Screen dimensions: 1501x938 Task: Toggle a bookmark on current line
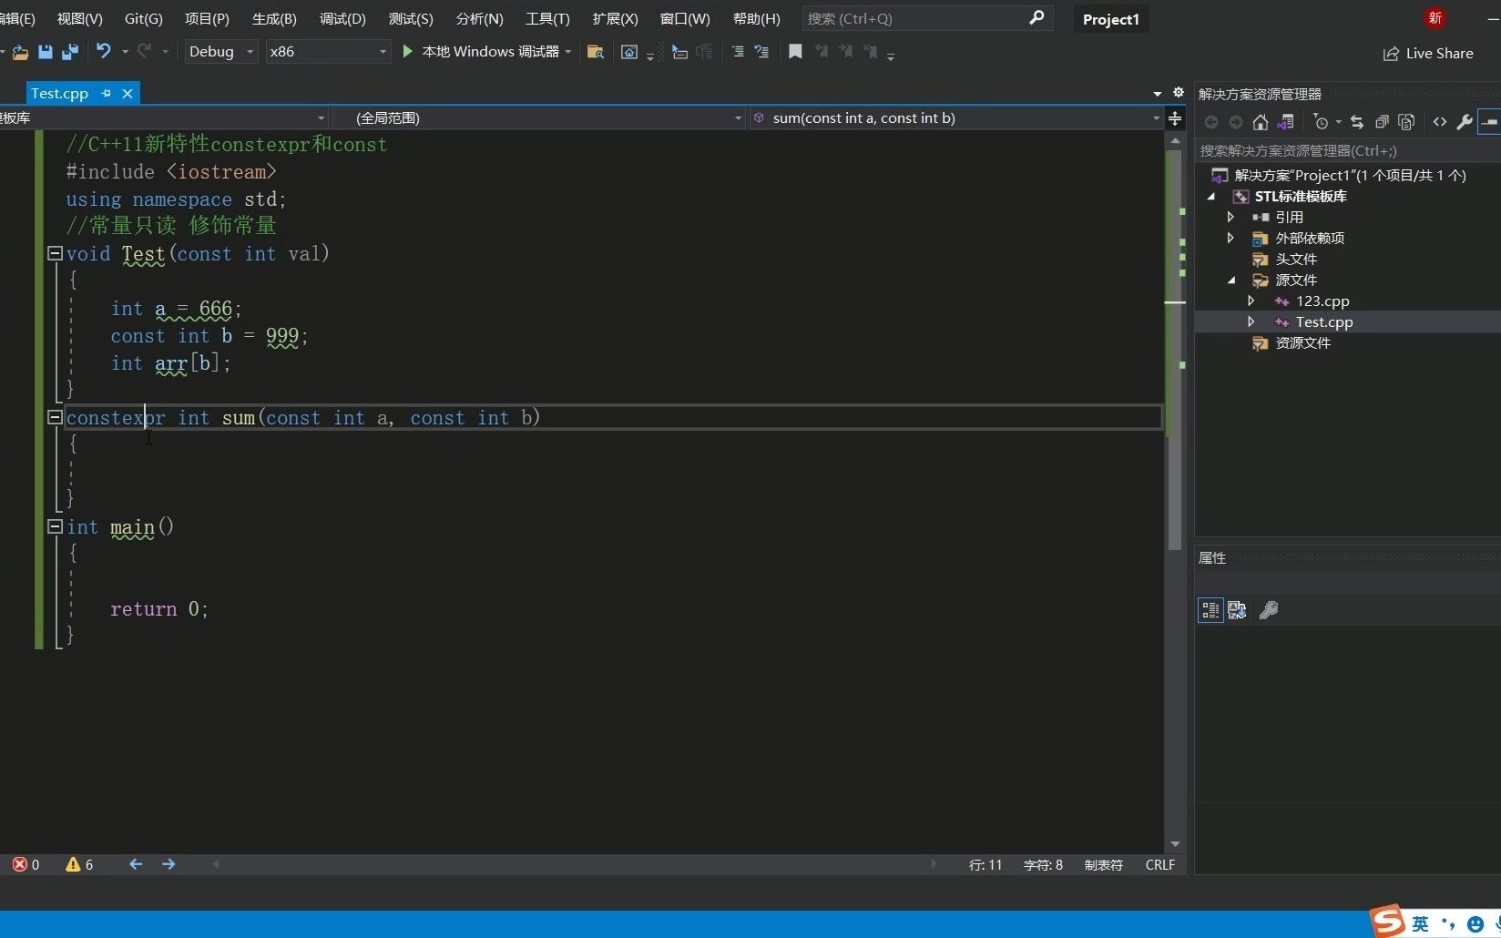point(794,52)
